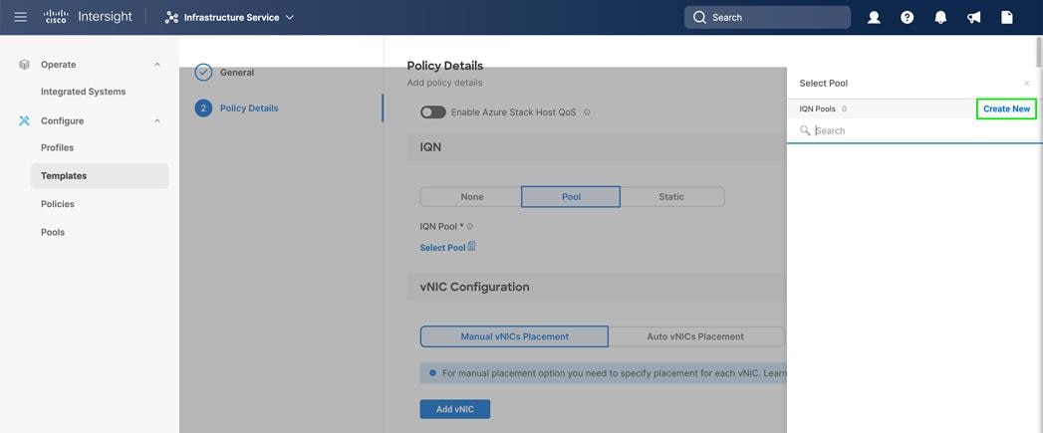Open the notifications bell icon
The width and height of the screenshot is (1043, 433).
pos(940,17)
